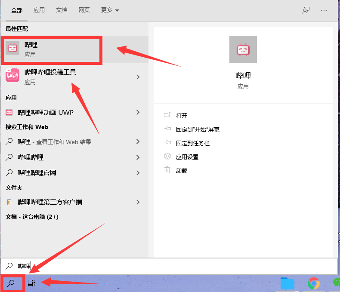Click the search input field containing 哔哩

click(x=169, y=266)
